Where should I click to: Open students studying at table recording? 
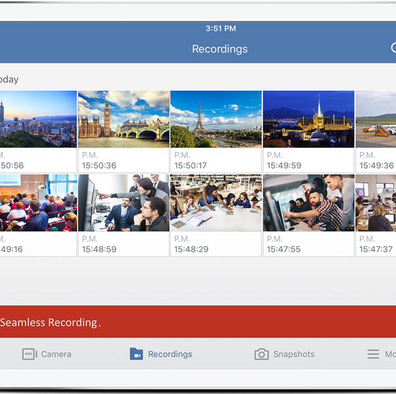[216, 202]
